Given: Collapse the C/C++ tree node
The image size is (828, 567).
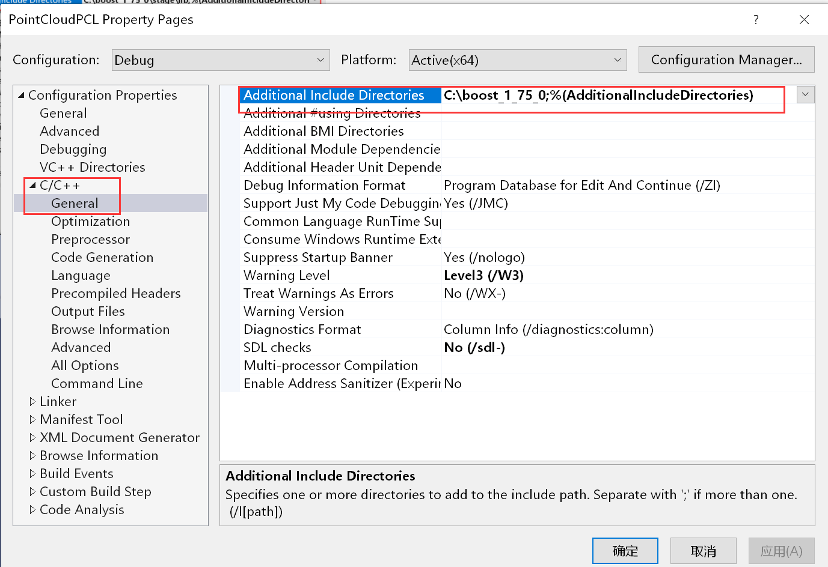Looking at the screenshot, I should [x=34, y=185].
